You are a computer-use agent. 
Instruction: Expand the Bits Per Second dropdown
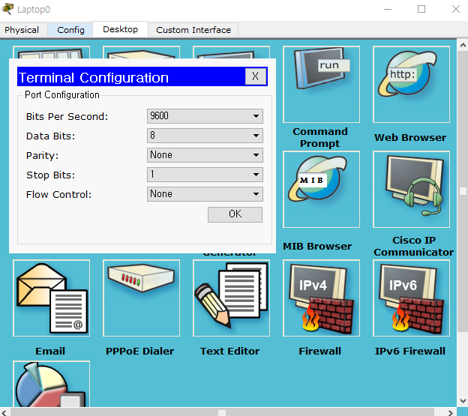click(205, 116)
